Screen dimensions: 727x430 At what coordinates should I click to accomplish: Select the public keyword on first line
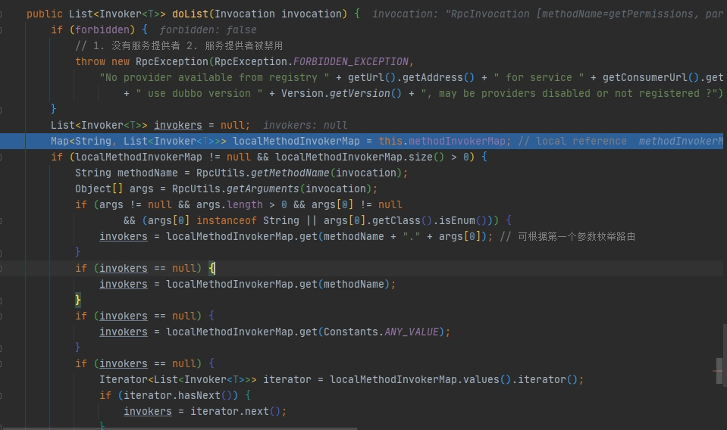coord(45,14)
